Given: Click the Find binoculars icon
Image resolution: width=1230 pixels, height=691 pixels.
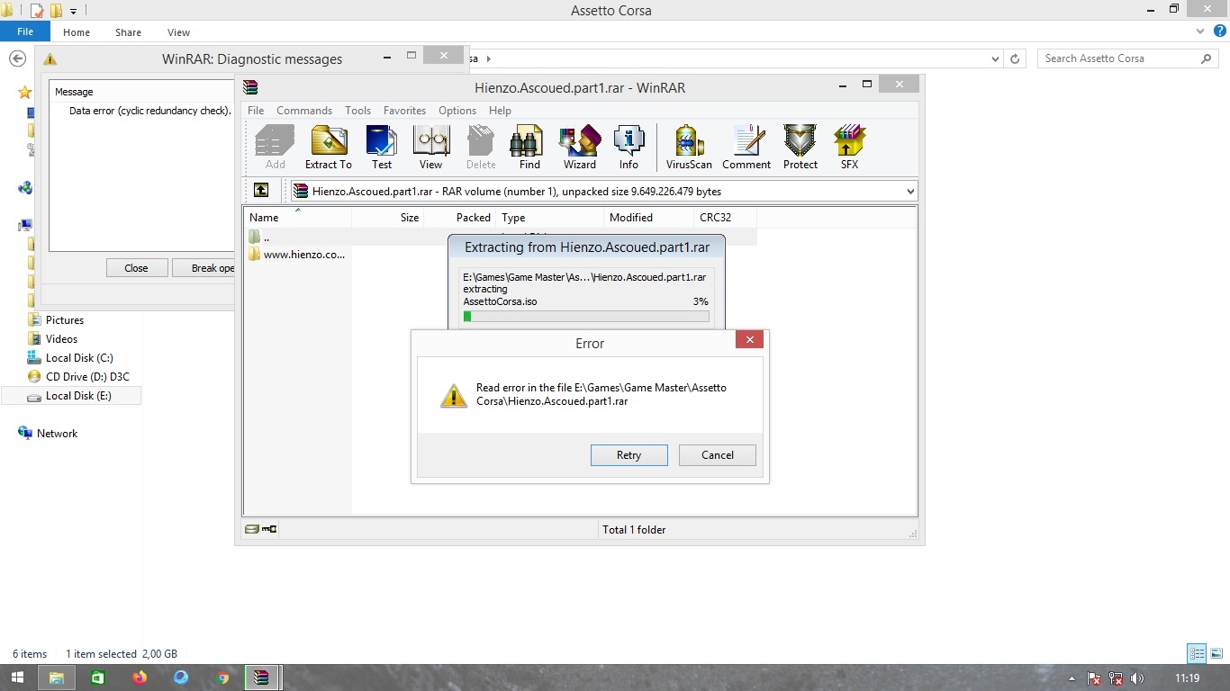Looking at the screenshot, I should [529, 148].
